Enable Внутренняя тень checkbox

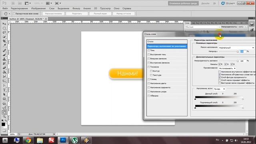click(149, 54)
